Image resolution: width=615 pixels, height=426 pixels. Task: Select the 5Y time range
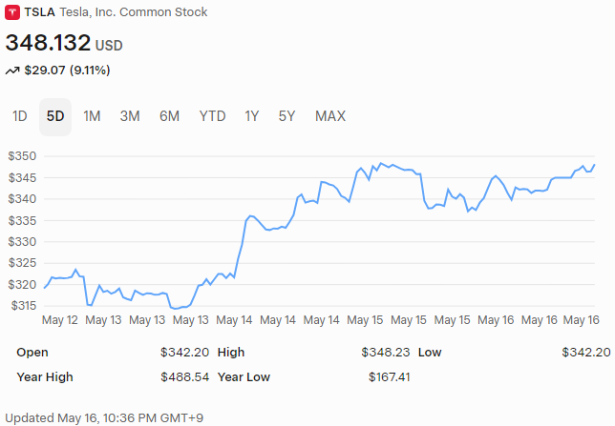[286, 116]
